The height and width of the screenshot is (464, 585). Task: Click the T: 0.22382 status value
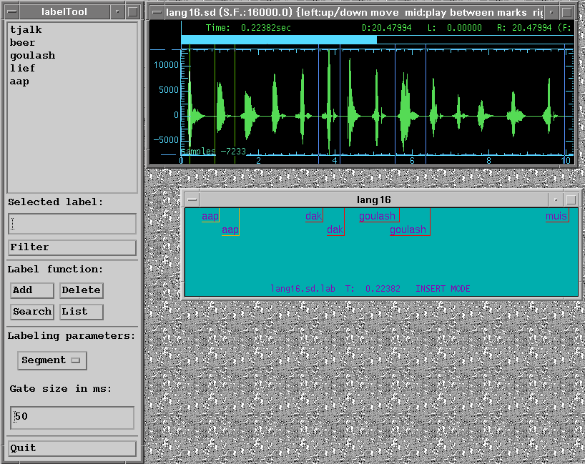pos(373,289)
